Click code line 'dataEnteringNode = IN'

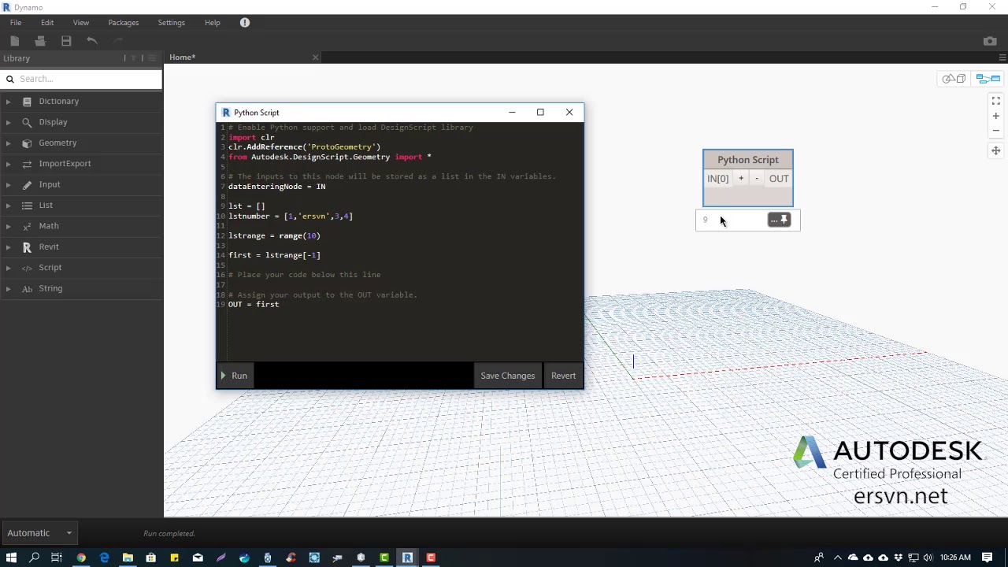276,187
